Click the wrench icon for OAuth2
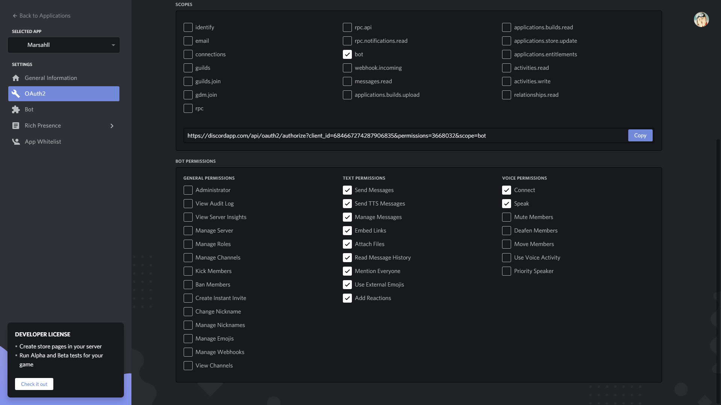721x405 pixels. 16,94
